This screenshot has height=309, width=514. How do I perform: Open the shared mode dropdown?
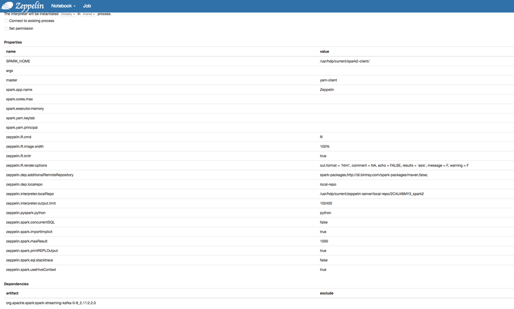88,14
